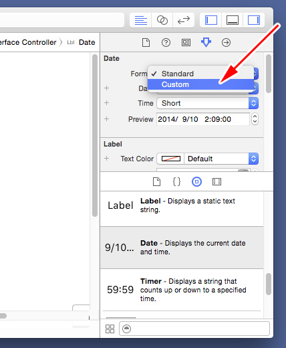Toggle the Navigator panel
The image size is (286, 348).
211,20
